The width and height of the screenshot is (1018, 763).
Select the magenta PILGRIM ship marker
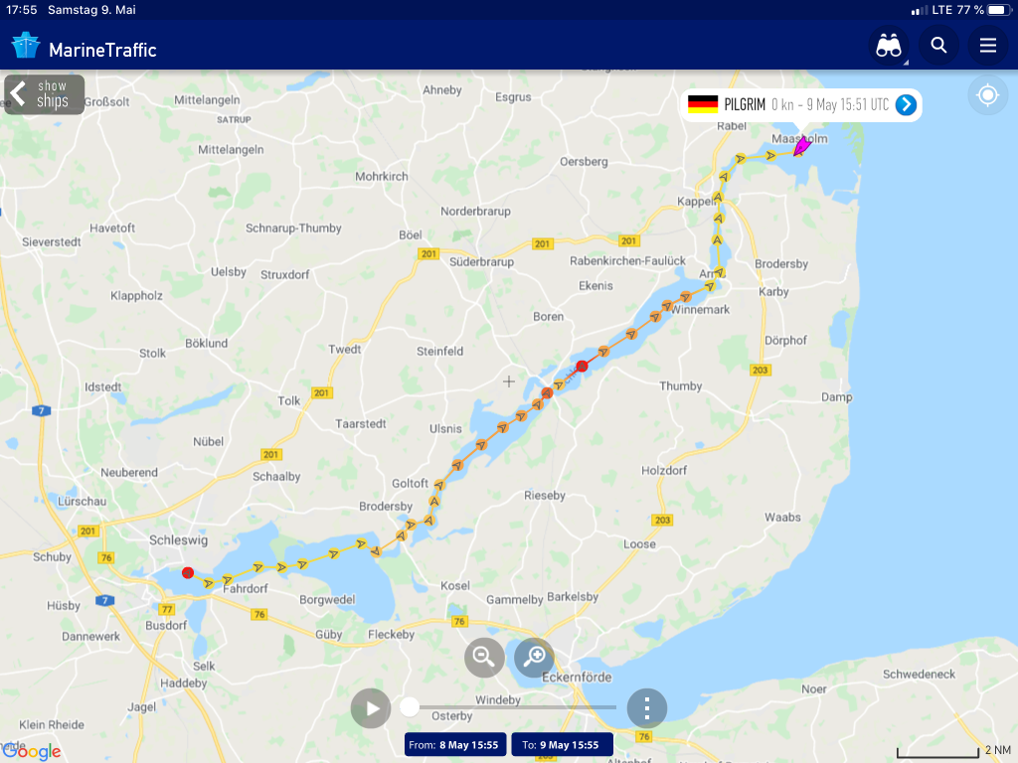pos(802,147)
